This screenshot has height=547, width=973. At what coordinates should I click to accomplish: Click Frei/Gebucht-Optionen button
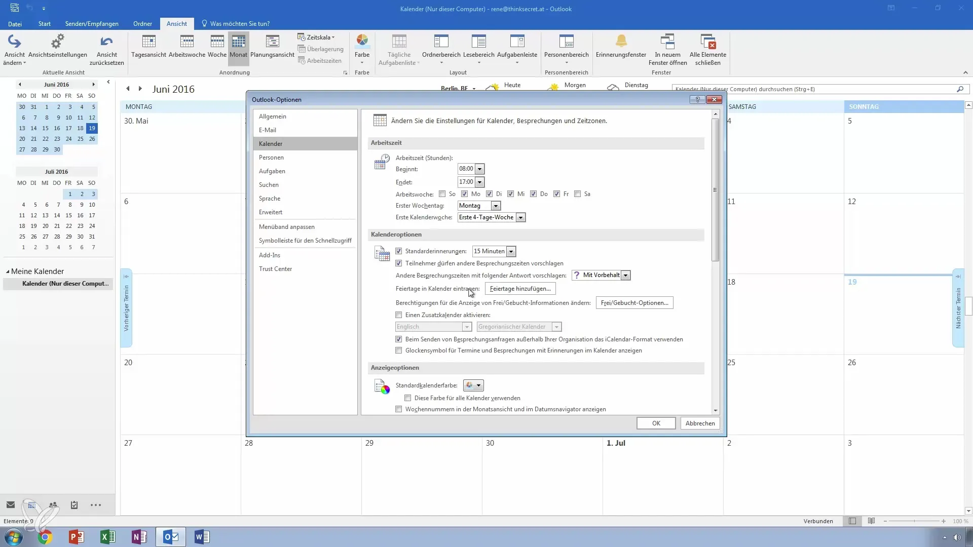[634, 303]
